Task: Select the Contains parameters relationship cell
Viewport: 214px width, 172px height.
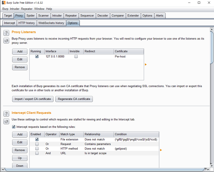Action: (x=98, y=144)
